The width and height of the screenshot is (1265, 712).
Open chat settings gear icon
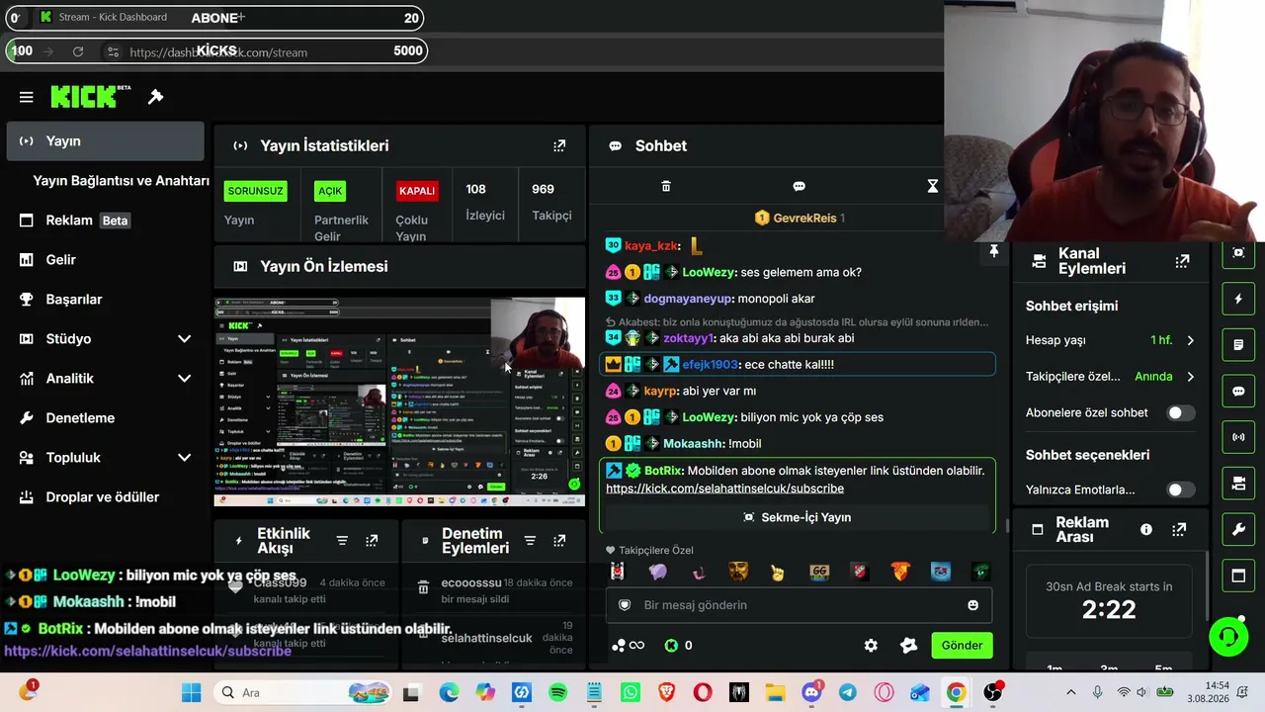(871, 646)
